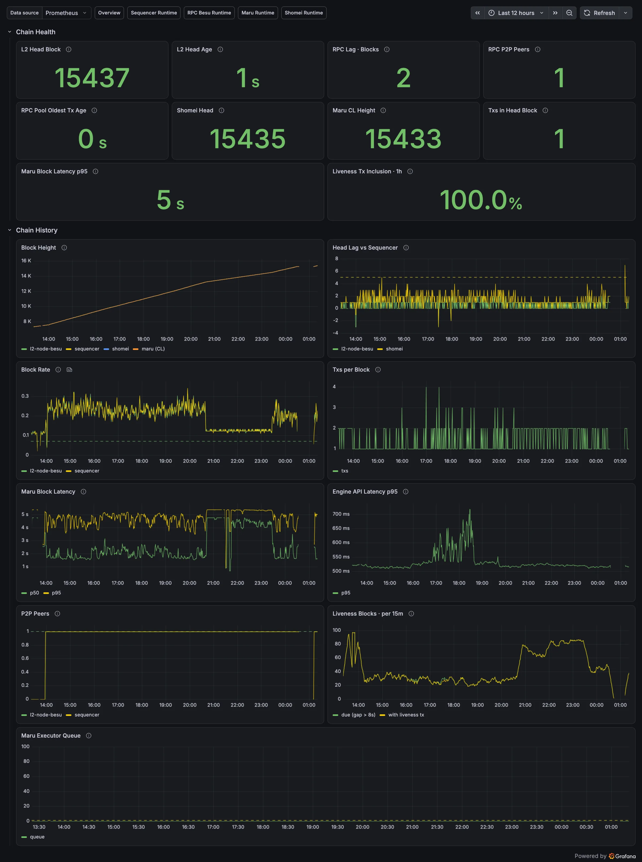This screenshot has width=642, height=862.
Task: Click info icon beside Maru Block Latency p95
Action: (x=95, y=171)
